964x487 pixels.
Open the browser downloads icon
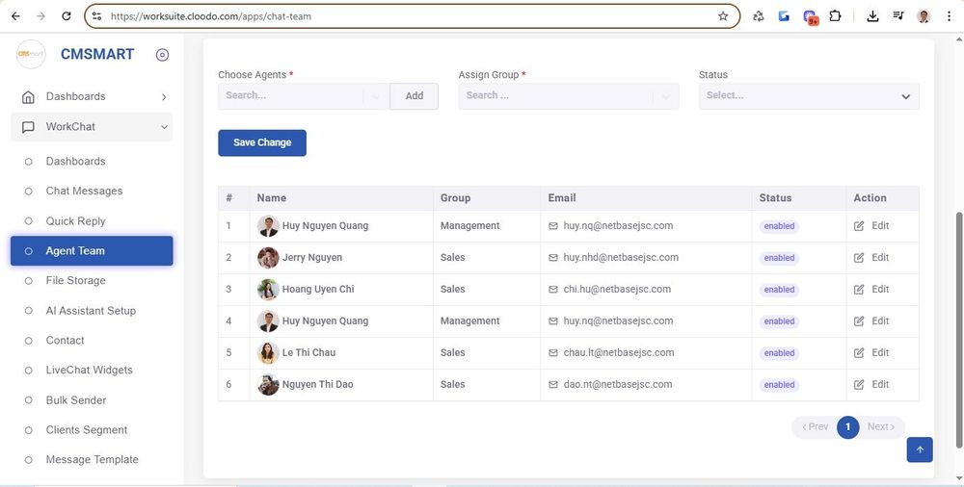872,16
